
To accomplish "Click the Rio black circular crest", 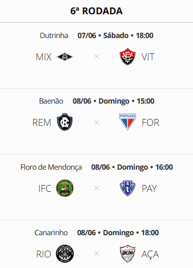I will [x=65, y=254].
